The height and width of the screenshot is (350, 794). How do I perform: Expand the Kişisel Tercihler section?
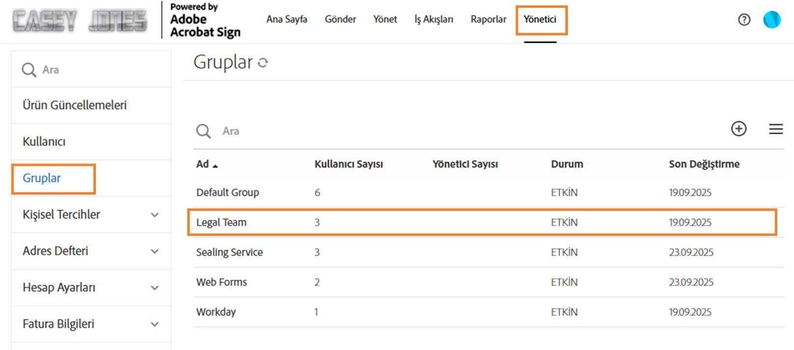tap(154, 215)
